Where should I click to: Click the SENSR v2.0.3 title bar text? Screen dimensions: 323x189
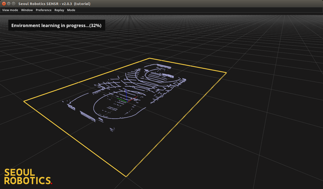tap(54, 4)
